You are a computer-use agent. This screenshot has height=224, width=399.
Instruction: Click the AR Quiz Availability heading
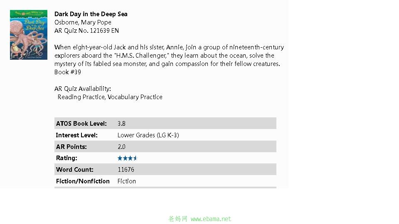pyautogui.click(x=83, y=89)
